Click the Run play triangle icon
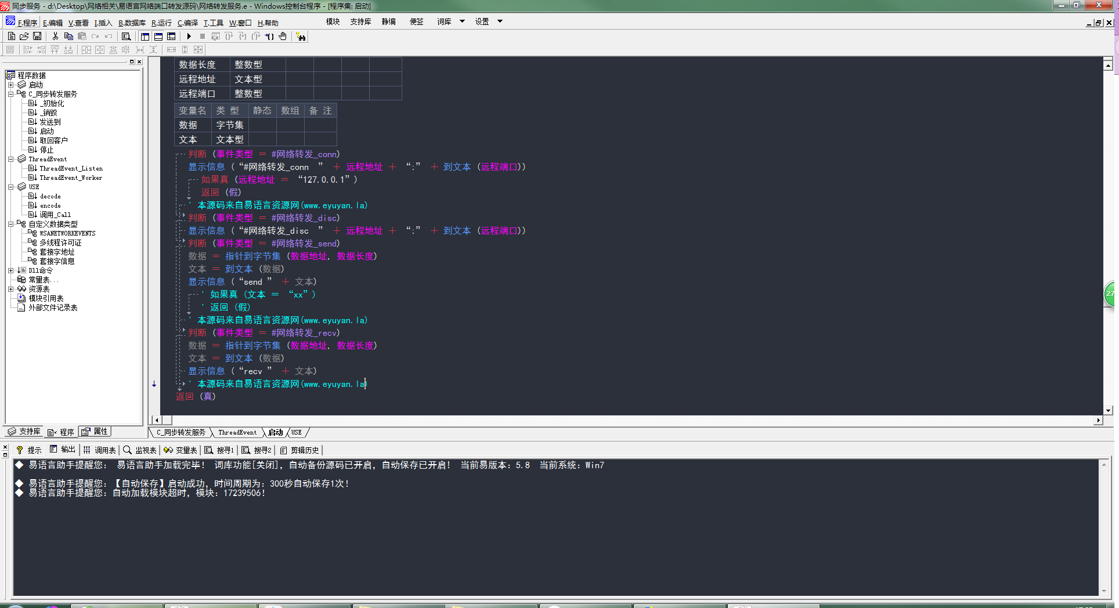The height and width of the screenshot is (608, 1119). [189, 36]
